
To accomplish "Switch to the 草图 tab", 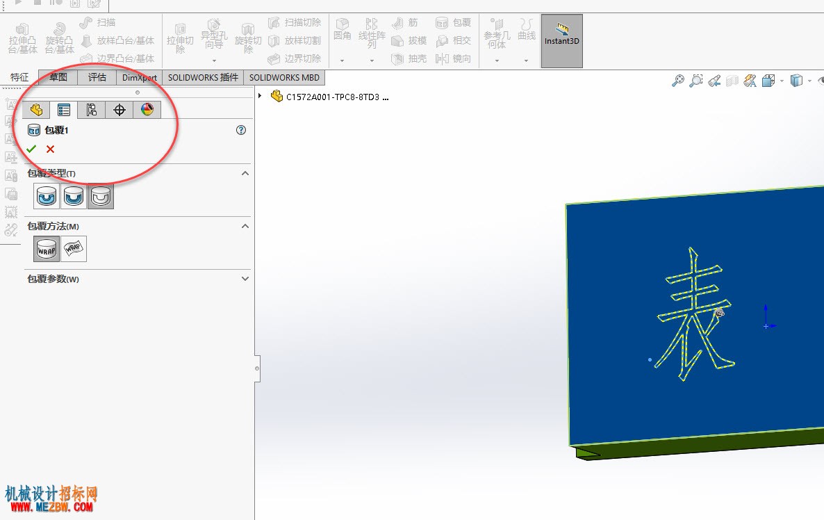I will coord(58,77).
